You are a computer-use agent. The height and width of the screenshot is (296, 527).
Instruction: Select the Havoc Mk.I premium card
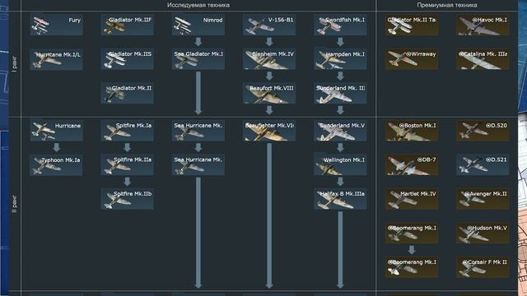tap(483, 25)
